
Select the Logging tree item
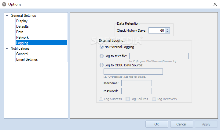click(x=42, y=43)
